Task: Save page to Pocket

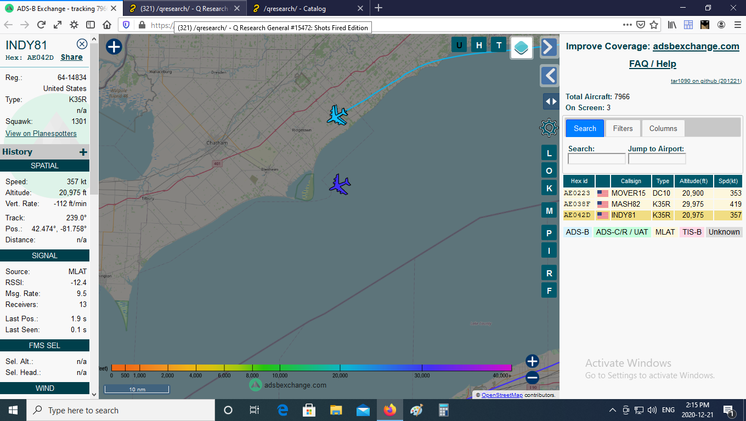Action: (641, 25)
